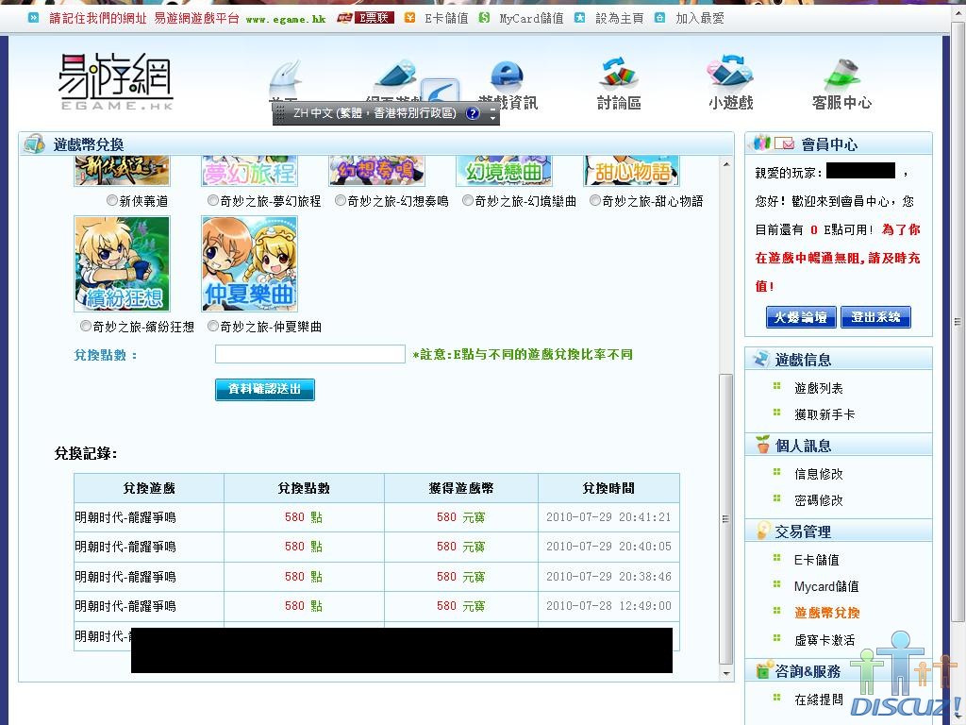The height and width of the screenshot is (725, 966).
Task: Click the 資料確認送出 submit button
Action: (x=265, y=390)
